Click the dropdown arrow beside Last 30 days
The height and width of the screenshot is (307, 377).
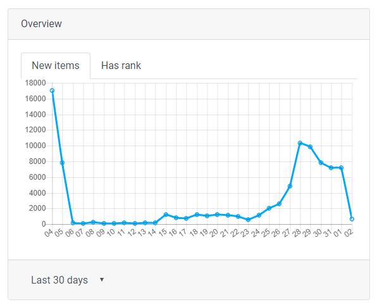click(x=102, y=280)
